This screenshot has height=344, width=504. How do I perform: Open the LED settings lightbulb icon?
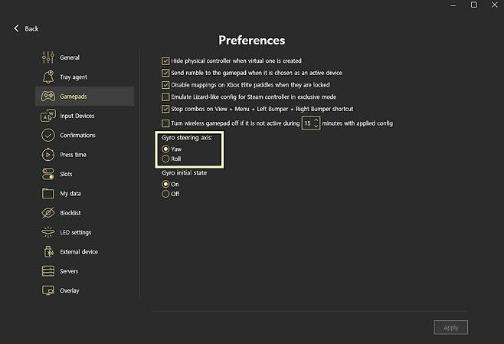pos(47,232)
